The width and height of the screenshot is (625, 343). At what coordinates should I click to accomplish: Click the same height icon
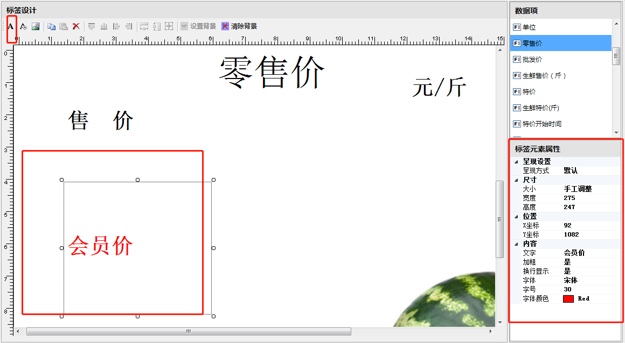157,26
